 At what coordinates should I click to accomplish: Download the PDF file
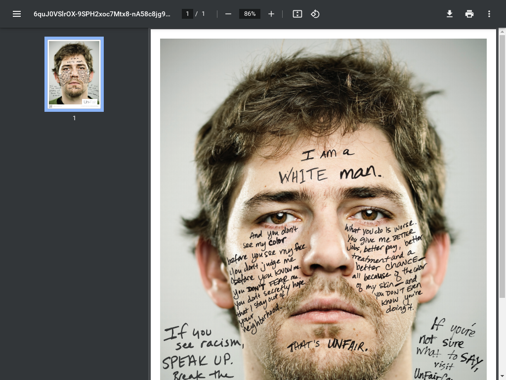click(450, 14)
